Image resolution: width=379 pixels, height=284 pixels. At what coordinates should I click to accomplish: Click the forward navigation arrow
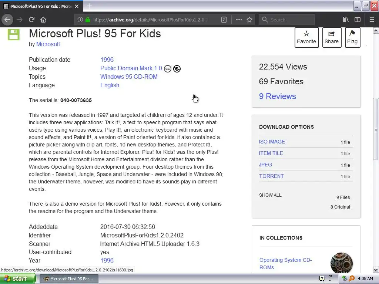tap(20, 20)
